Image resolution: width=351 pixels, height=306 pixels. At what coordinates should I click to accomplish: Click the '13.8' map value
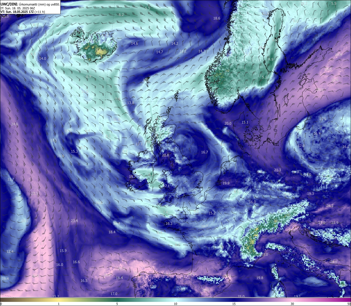coord(131,103)
